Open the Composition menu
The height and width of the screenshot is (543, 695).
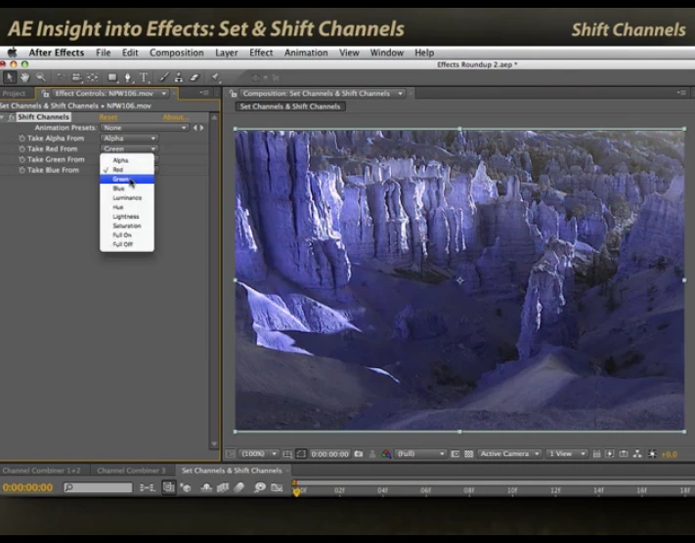(176, 53)
